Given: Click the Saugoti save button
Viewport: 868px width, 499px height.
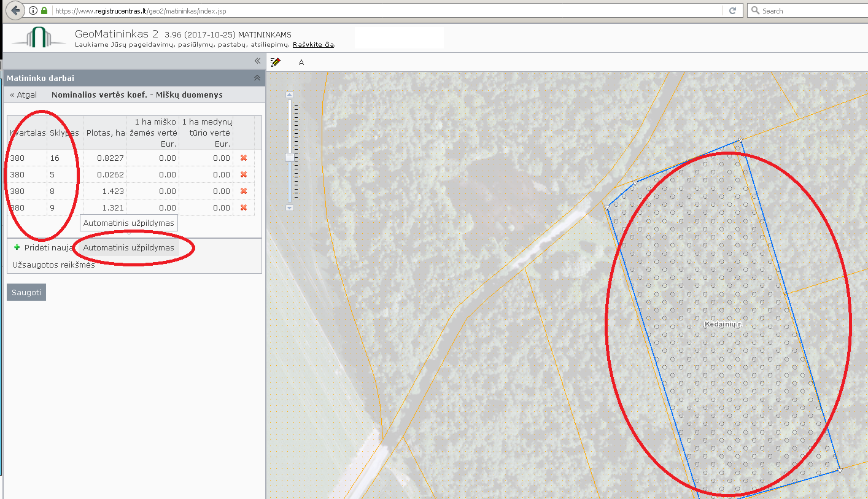Looking at the screenshot, I should pos(26,292).
